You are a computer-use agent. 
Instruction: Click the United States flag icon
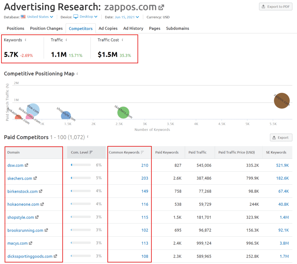point(23,17)
